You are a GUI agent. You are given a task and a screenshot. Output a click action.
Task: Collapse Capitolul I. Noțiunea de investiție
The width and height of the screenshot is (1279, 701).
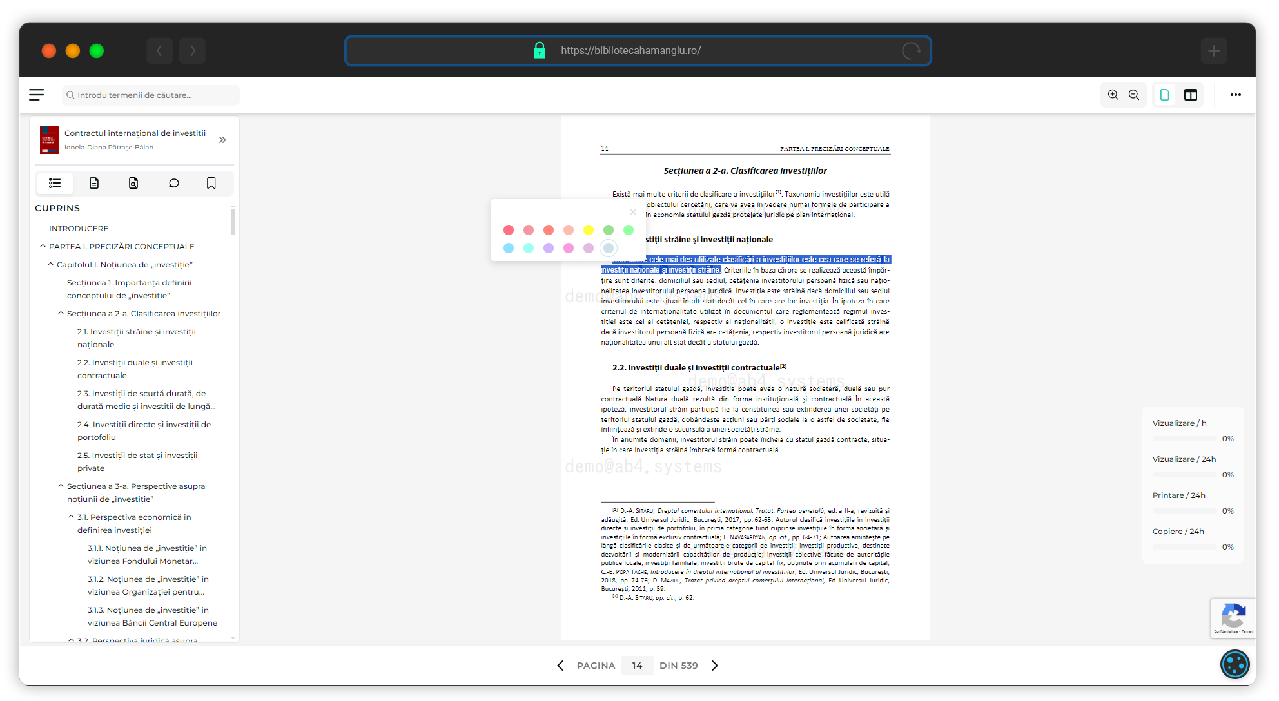(x=50, y=264)
